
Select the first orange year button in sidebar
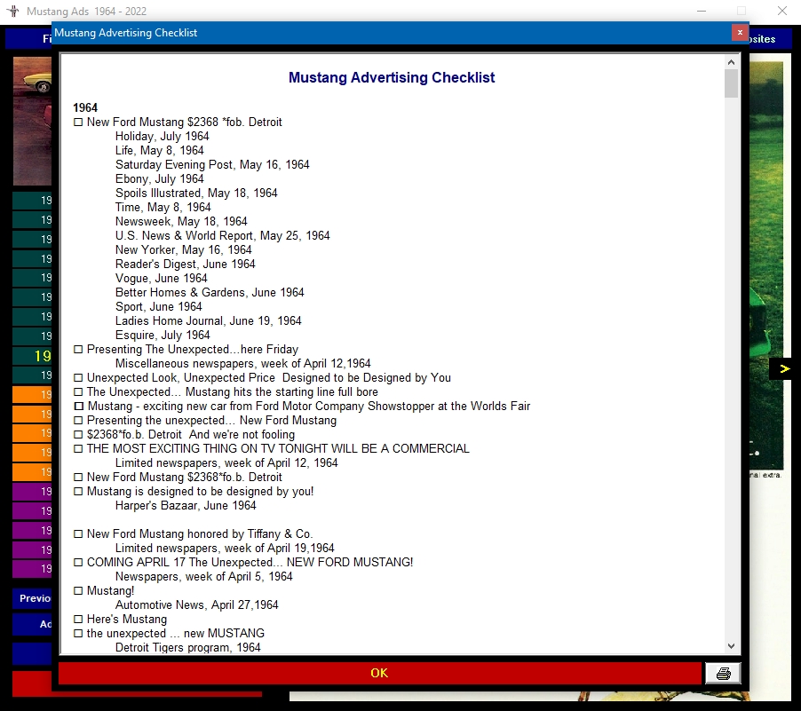(x=32, y=395)
